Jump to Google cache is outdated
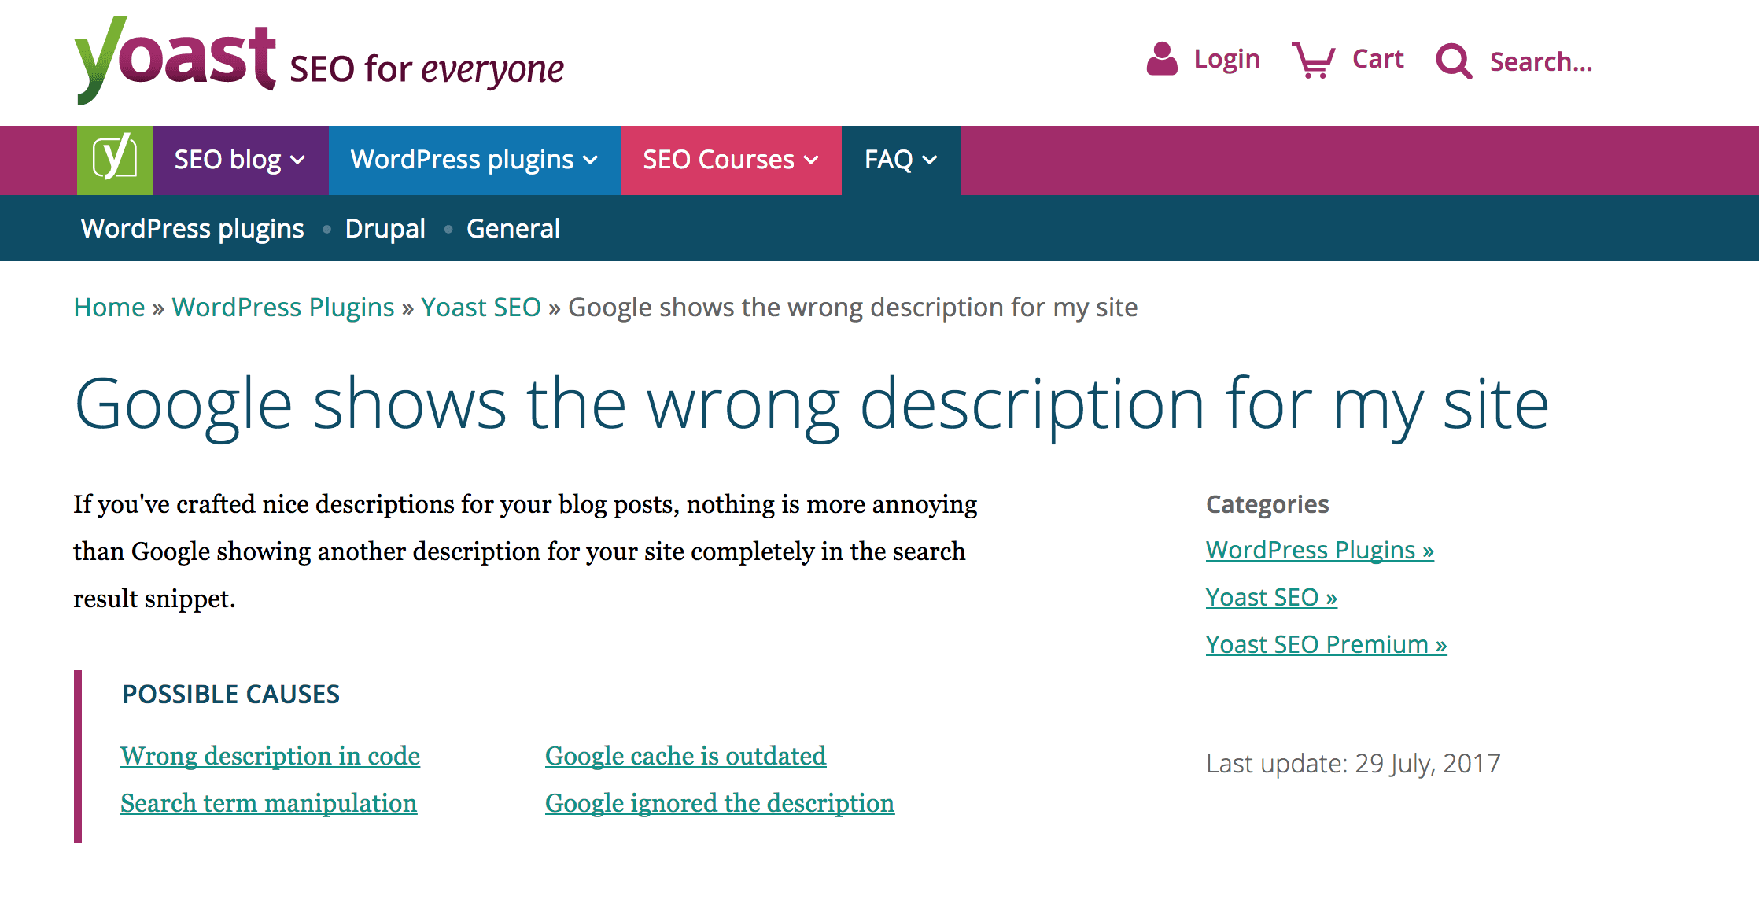Screen dimensions: 1759x903 coord(685,756)
